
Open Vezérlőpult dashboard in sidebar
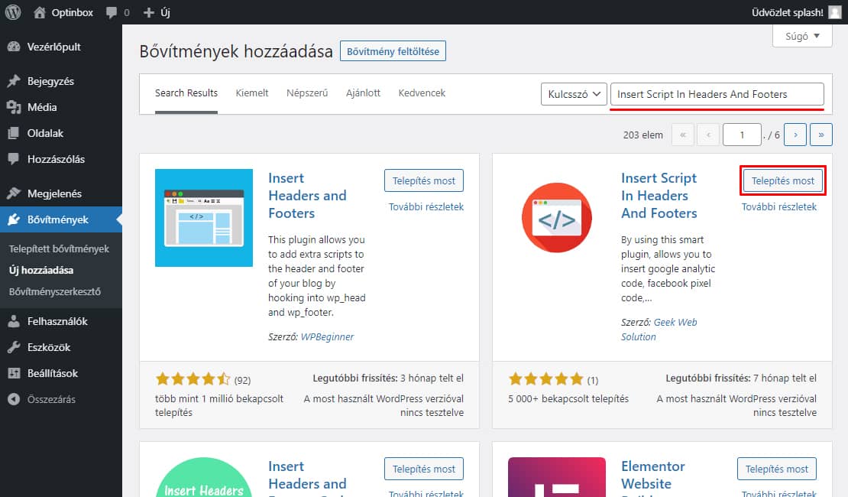[x=53, y=47]
